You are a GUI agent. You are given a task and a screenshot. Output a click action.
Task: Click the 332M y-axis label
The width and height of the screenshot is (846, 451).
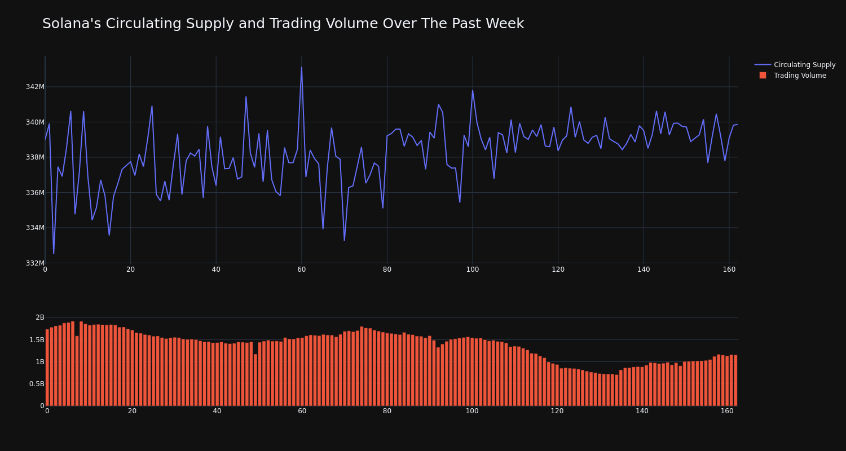coord(35,263)
